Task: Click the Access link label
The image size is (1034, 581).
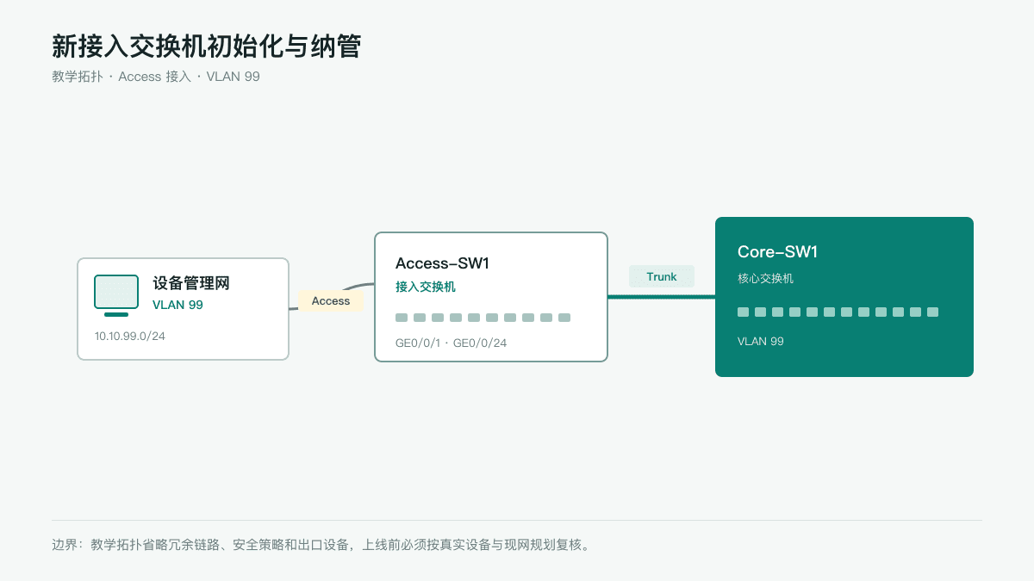Action: [331, 301]
